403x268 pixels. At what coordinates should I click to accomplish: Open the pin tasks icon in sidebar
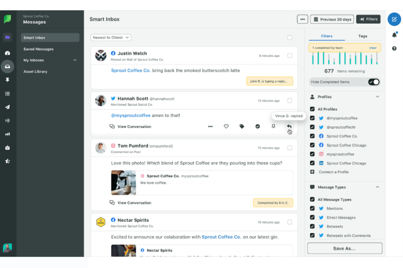[x=7, y=80]
